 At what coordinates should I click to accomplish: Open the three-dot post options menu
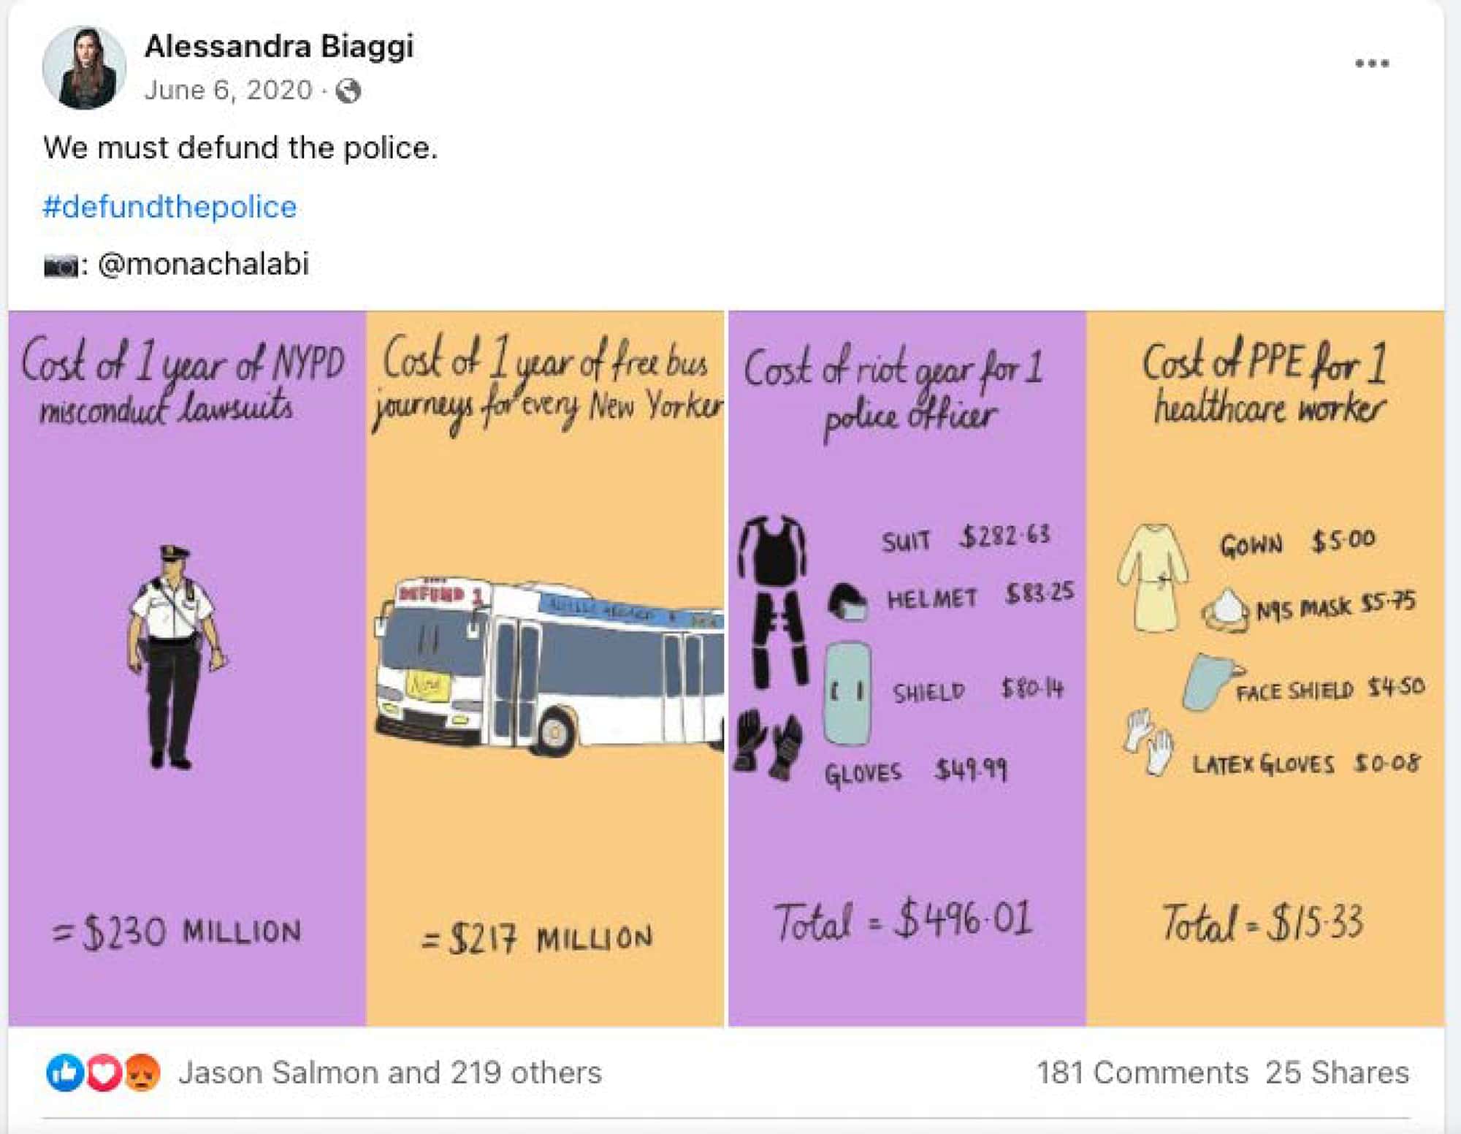click(x=1371, y=64)
